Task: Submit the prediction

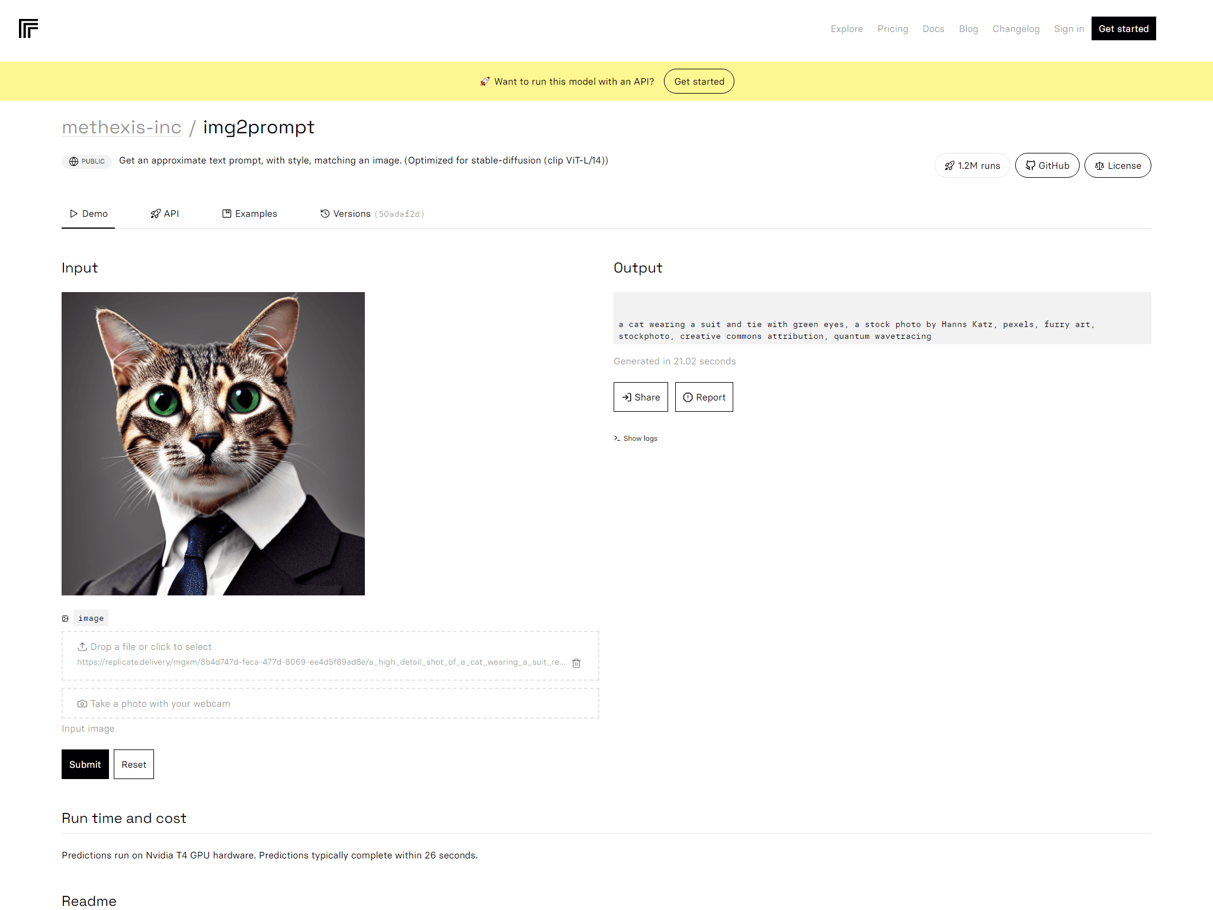Action: click(85, 764)
